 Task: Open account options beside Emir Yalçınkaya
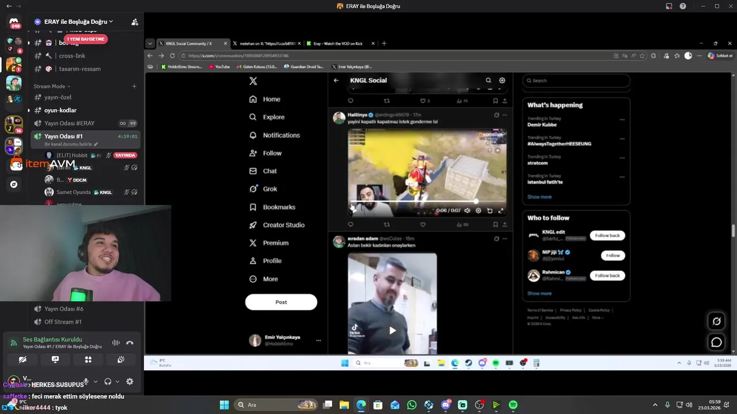[x=318, y=340]
